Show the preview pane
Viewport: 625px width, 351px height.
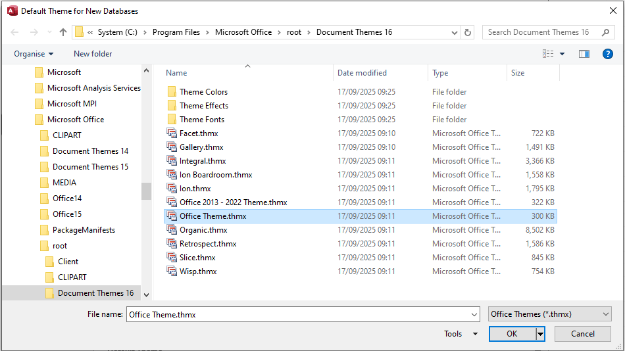point(584,54)
